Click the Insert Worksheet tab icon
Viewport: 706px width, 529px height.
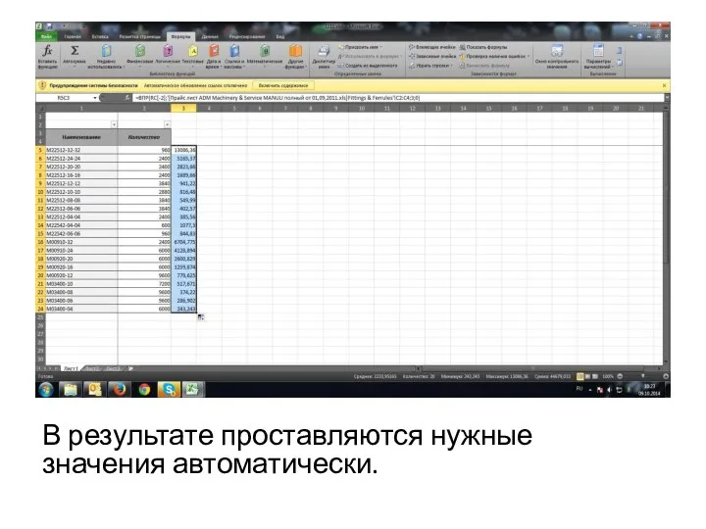click(131, 368)
